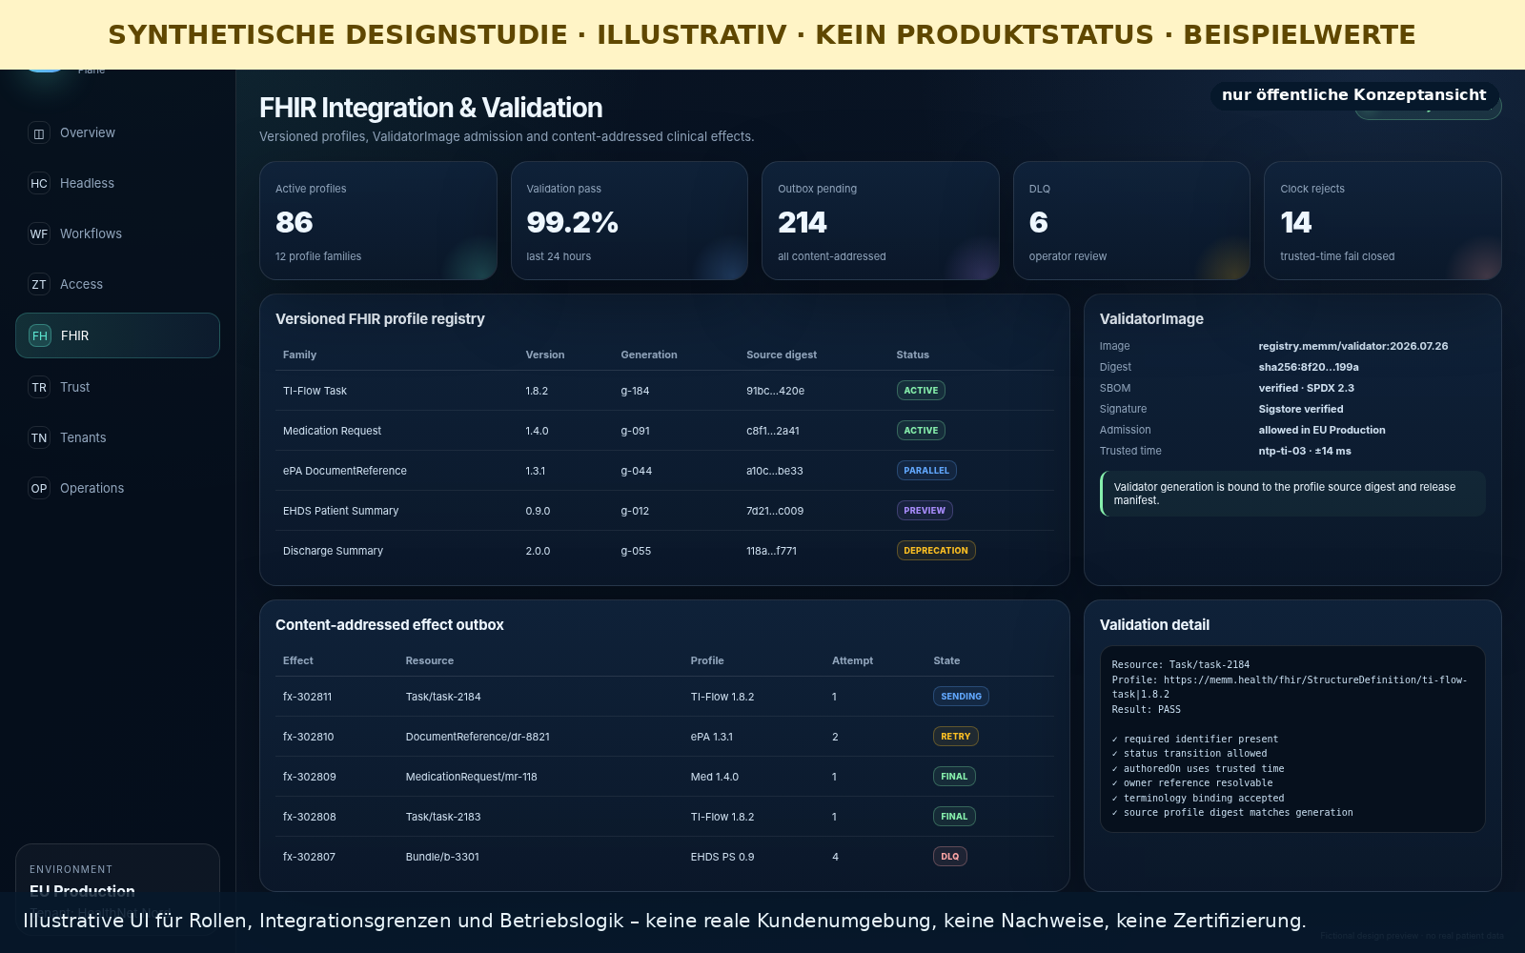Click trusted time value ntp-ti-03
The image size is (1525, 953).
[1305, 452]
